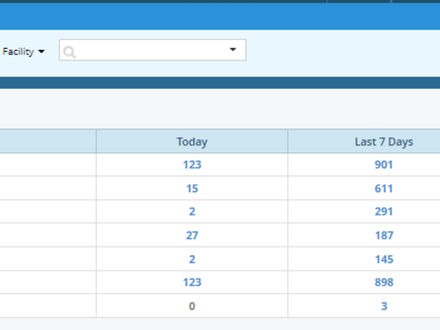Click the facility search input field
This screenshot has height=330, width=440.
(152, 50)
